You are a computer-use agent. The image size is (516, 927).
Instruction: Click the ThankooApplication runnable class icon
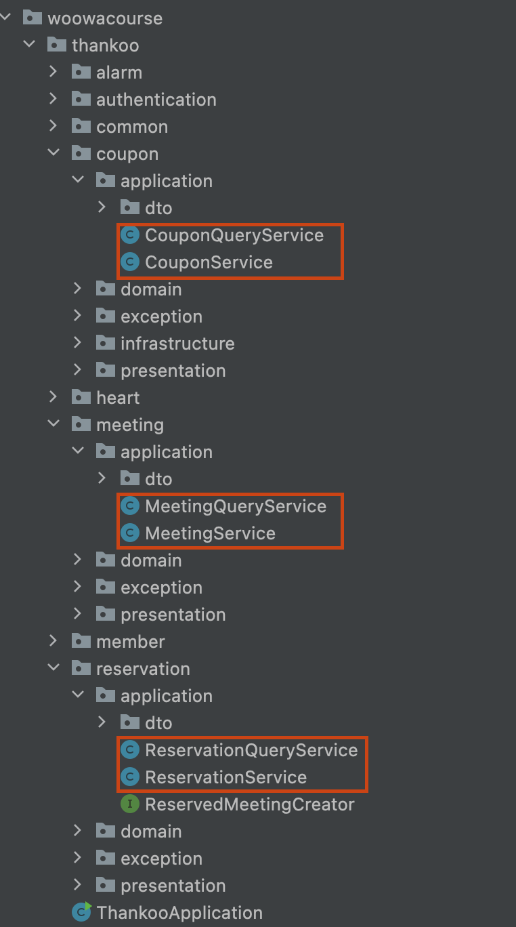81,912
